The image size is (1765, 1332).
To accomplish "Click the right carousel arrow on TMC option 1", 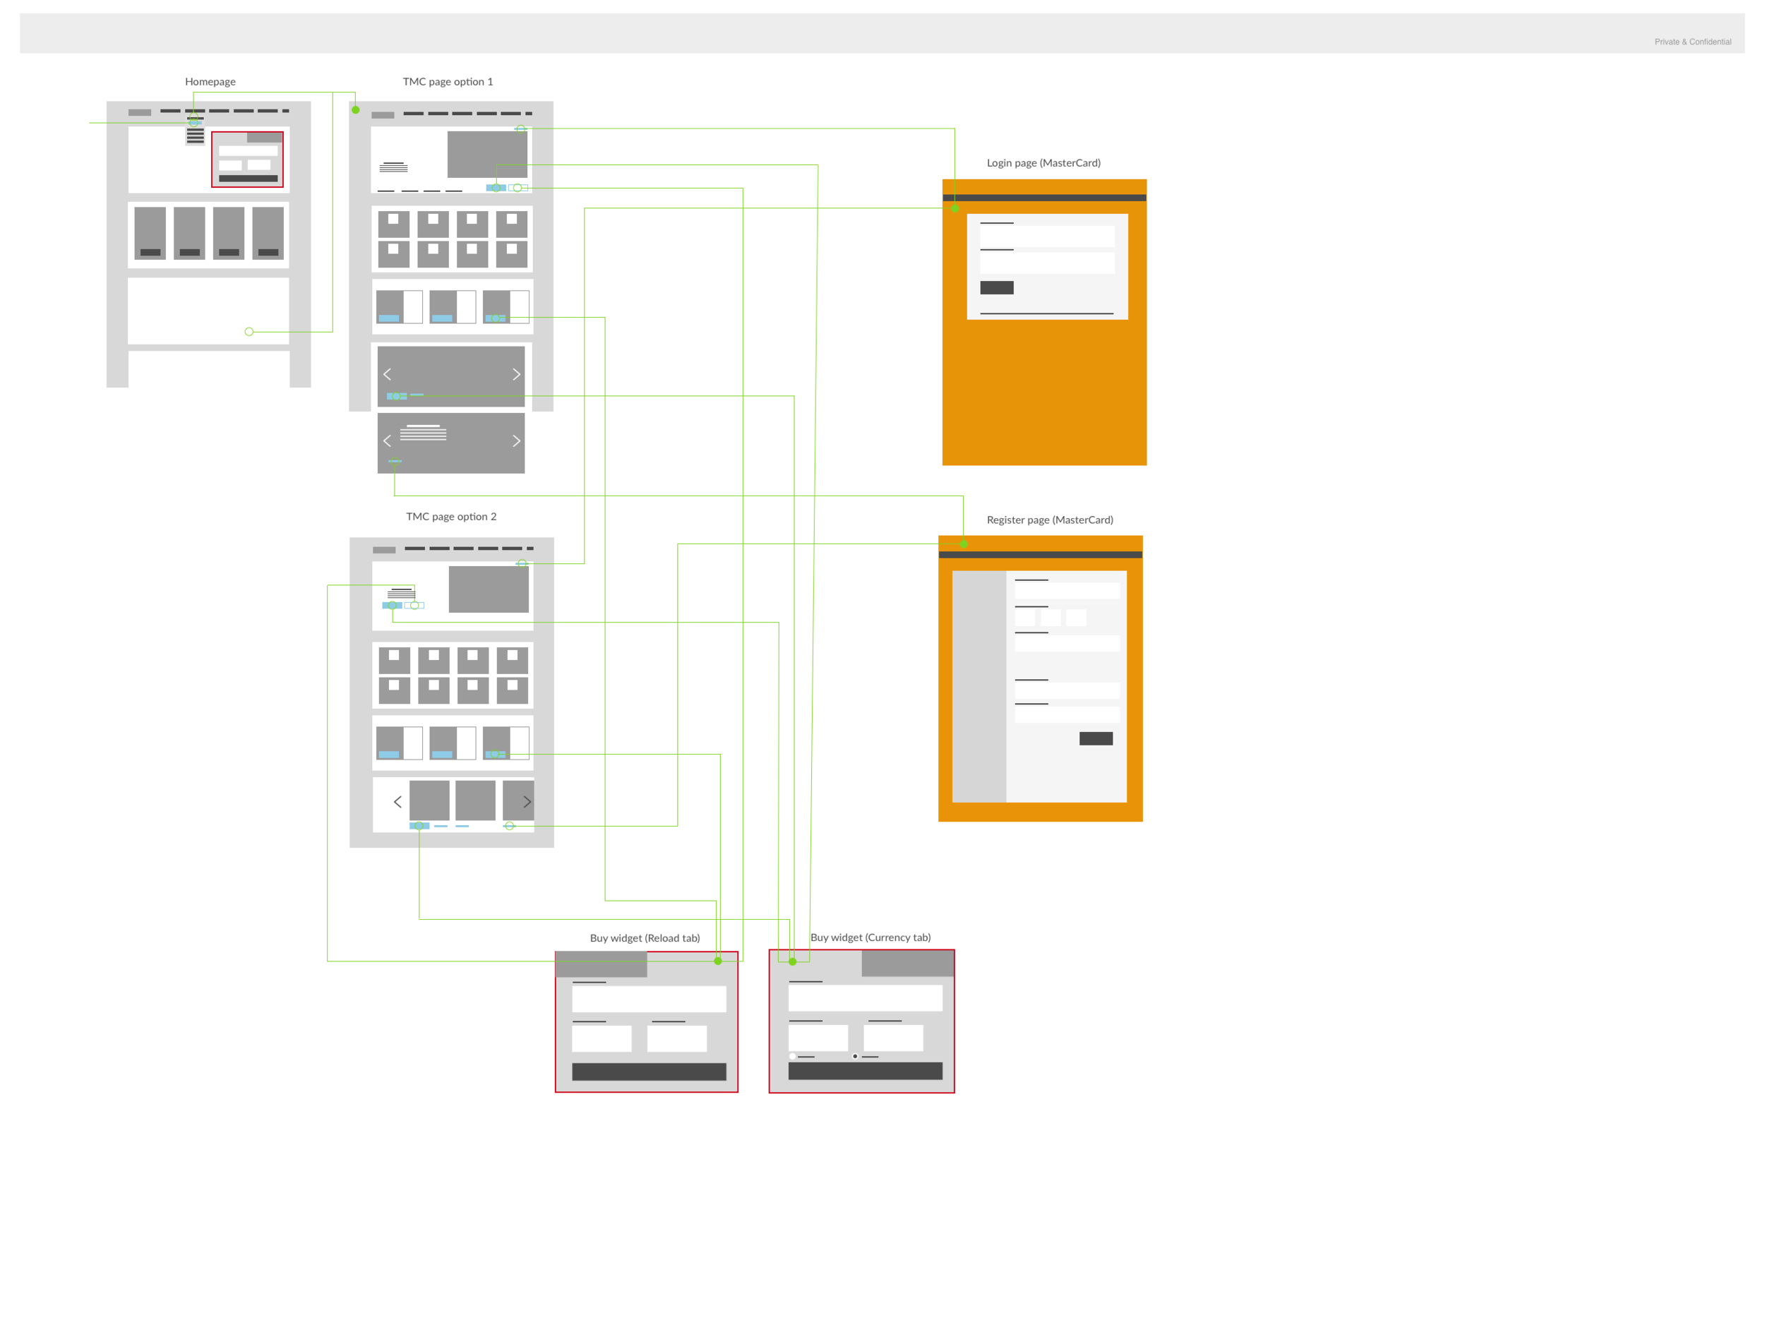I will pos(516,374).
